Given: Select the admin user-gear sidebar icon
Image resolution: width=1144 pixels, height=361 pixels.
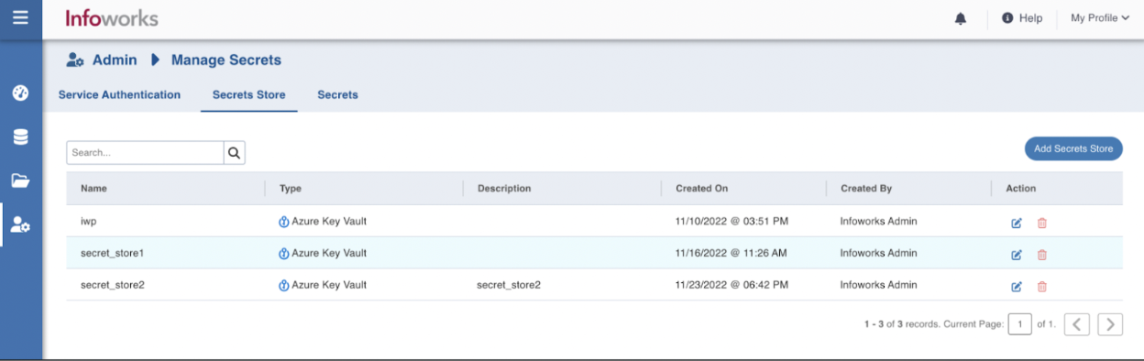Looking at the screenshot, I should 20,224.
